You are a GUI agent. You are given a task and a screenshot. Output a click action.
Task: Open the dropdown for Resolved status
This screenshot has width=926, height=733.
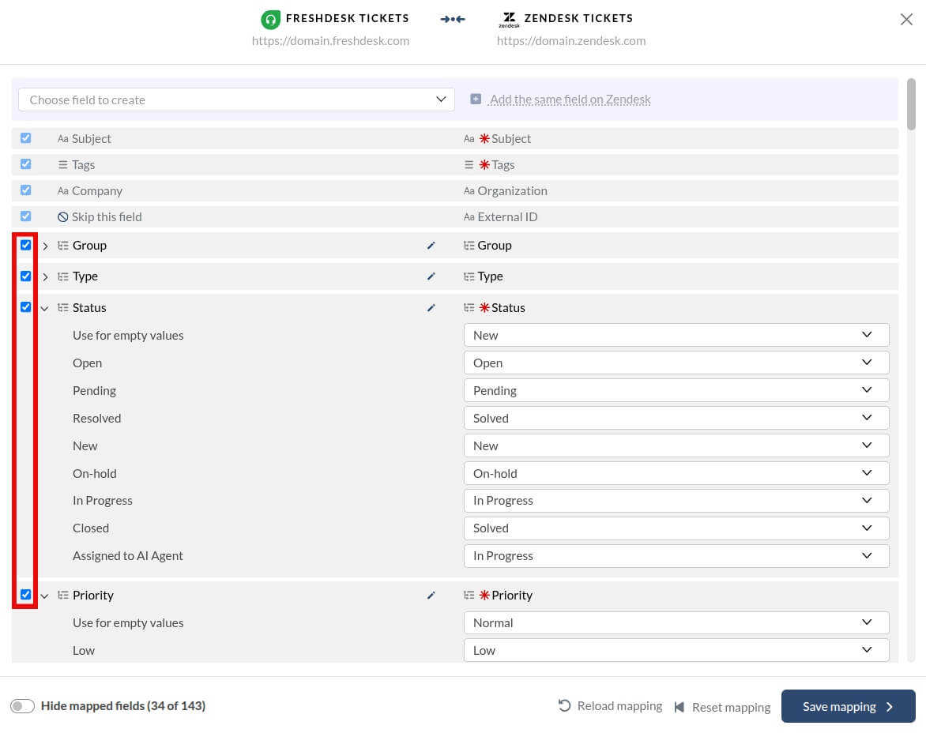tap(676, 418)
